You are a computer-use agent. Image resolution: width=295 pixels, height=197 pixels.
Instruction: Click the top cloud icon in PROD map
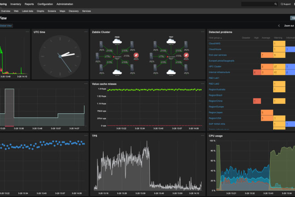pyautogui.click(x=117, y=41)
